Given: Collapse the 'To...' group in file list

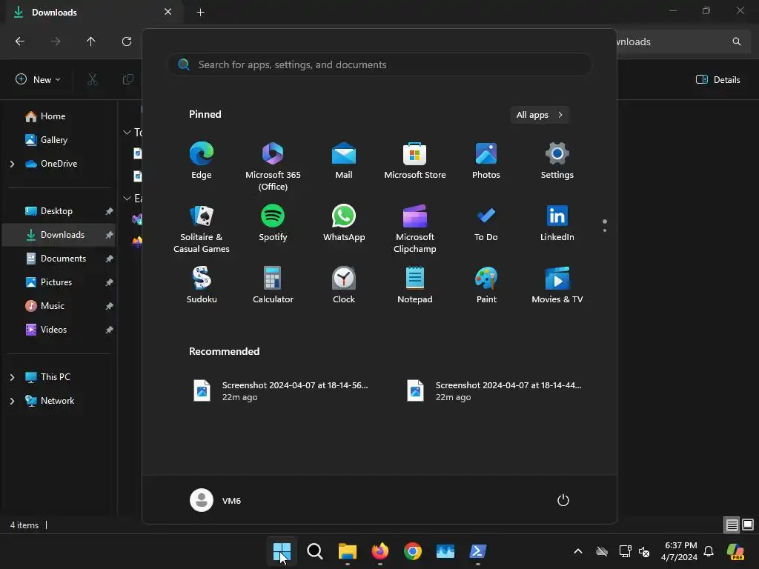Looking at the screenshot, I should pyautogui.click(x=127, y=132).
